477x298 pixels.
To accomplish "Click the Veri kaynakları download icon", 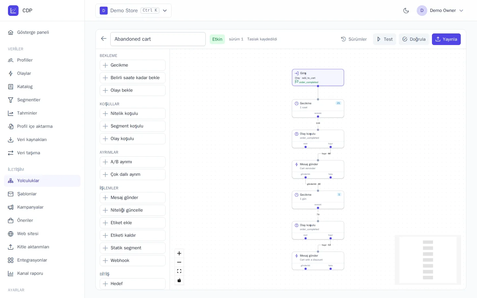I will point(11,140).
